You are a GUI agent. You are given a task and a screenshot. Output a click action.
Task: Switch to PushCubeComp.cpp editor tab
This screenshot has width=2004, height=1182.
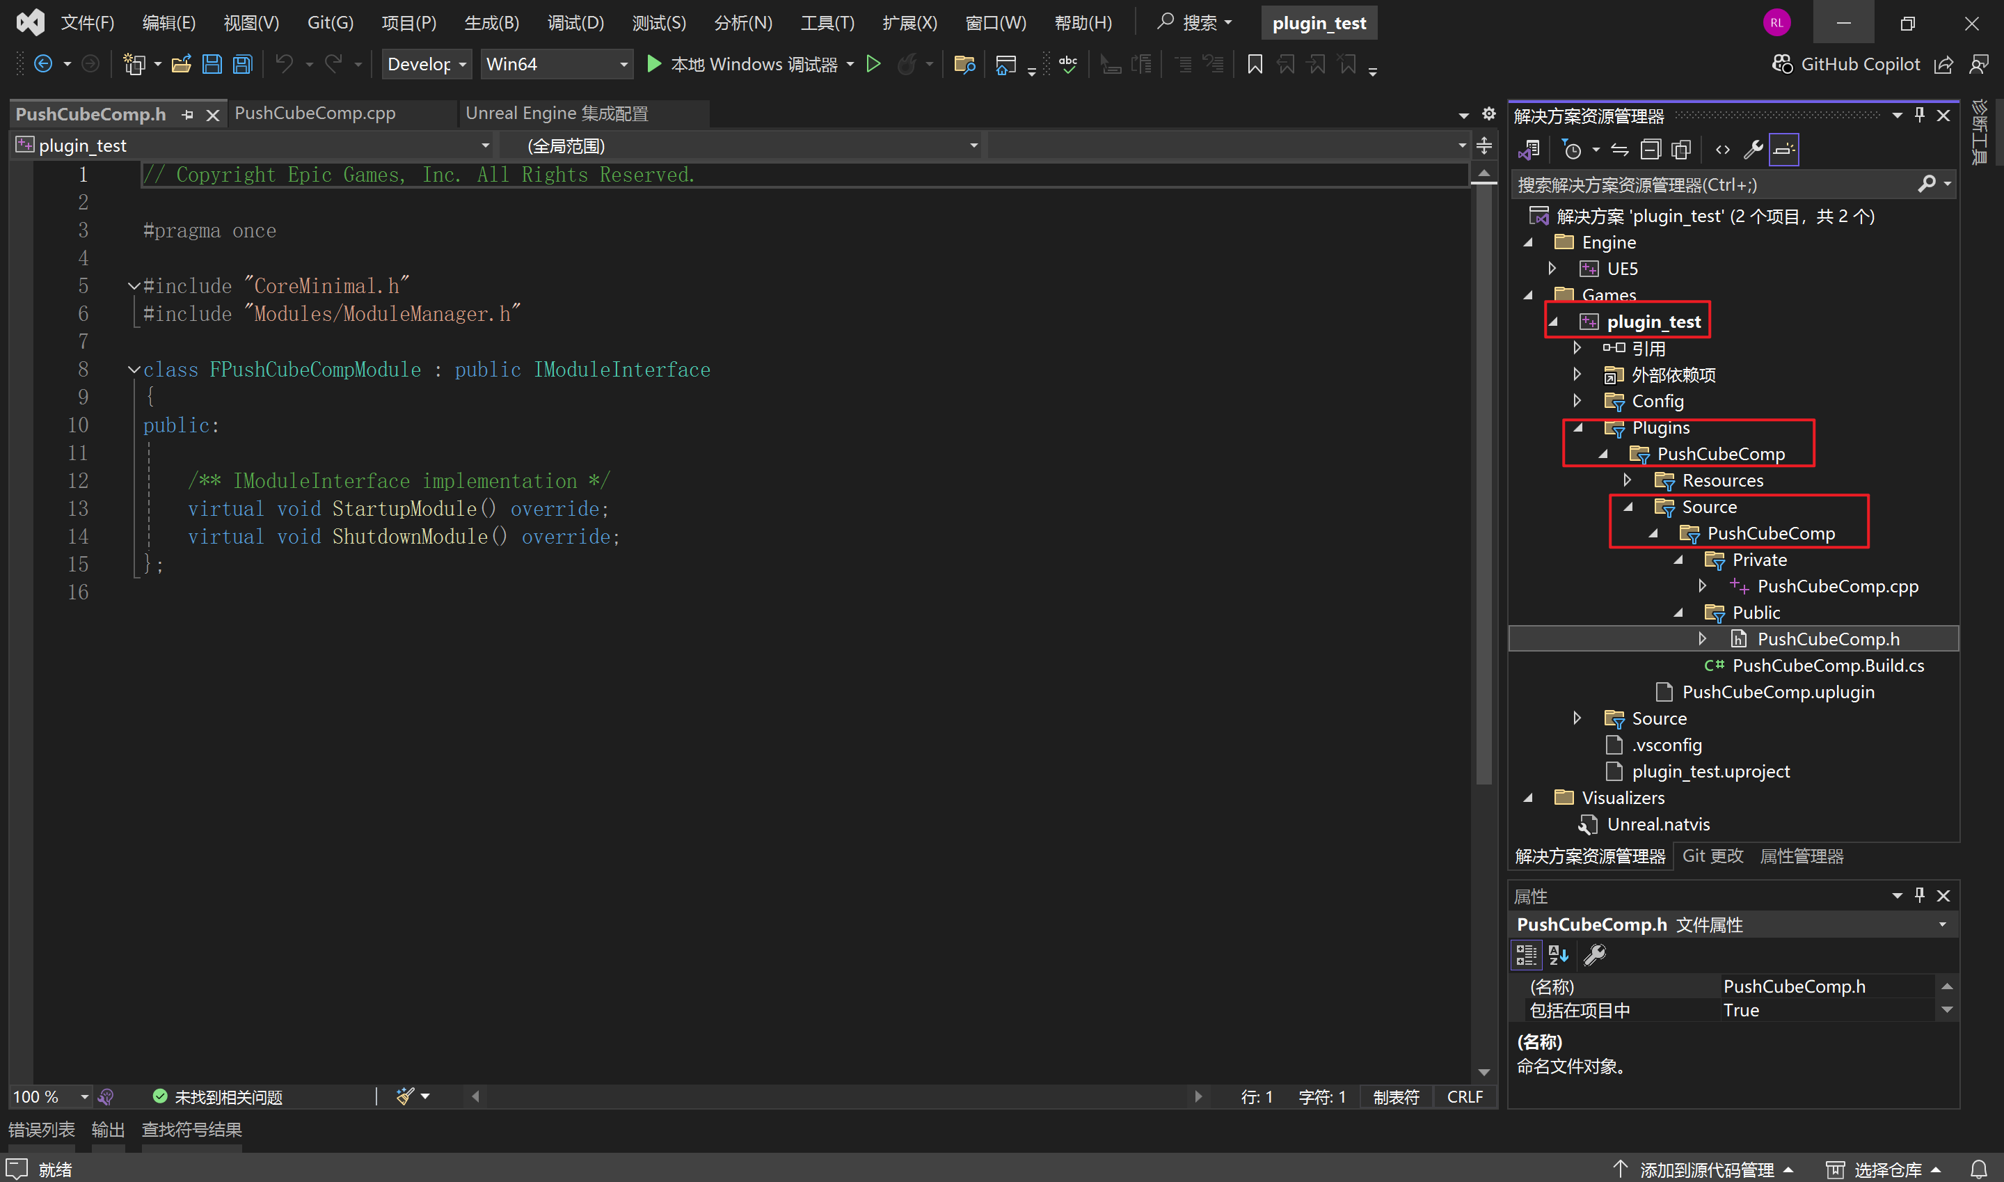(x=315, y=113)
